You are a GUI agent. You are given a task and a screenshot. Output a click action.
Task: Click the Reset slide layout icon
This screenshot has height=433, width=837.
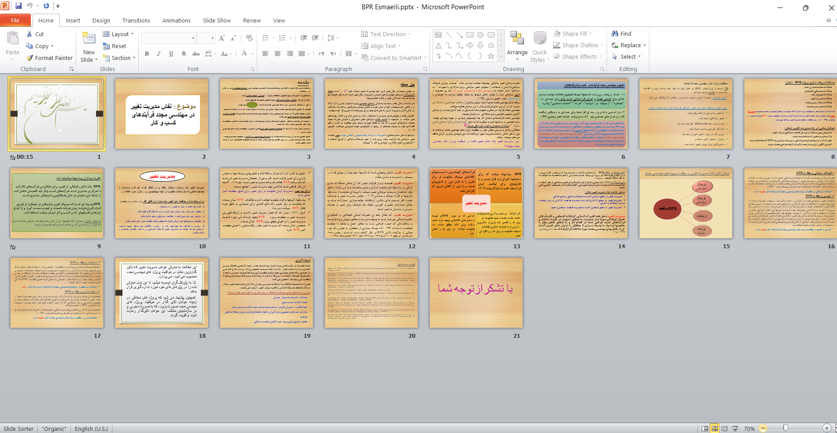pyautogui.click(x=106, y=46)
